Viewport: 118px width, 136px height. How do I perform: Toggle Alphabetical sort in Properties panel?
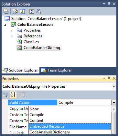13,95
